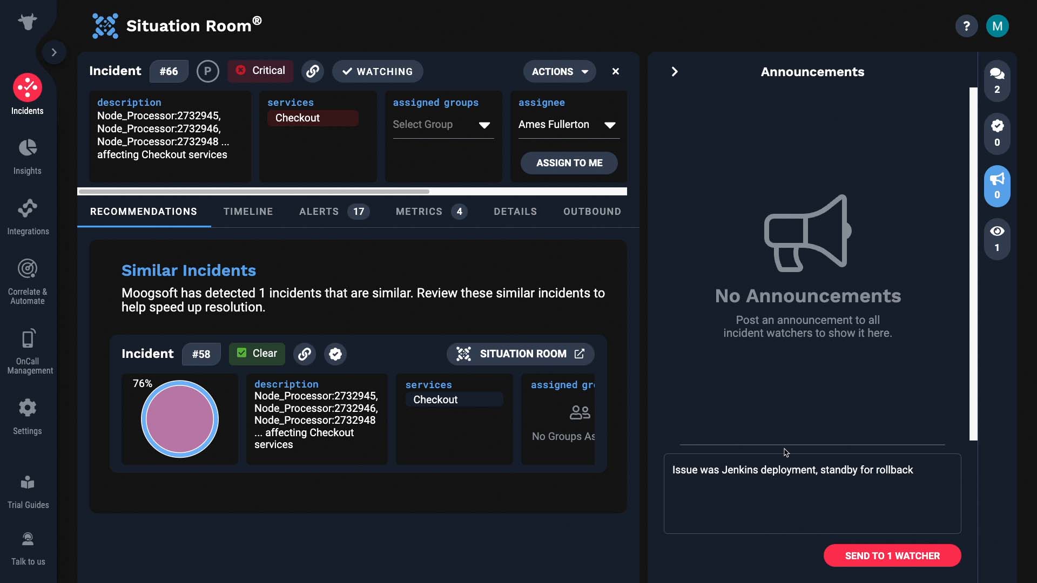Open the comments panel icon

pyautogui.click(x=997, y=80)
